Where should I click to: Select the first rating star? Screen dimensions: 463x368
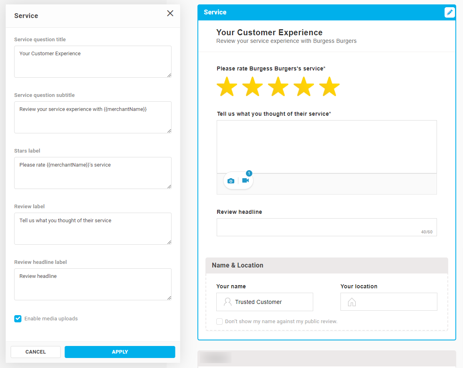click(x=227, y=86)
